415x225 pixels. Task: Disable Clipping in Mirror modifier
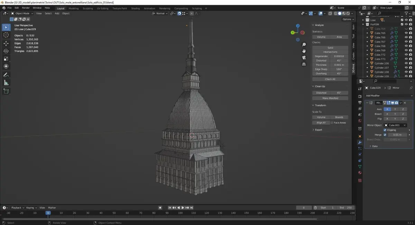(385, 130)
